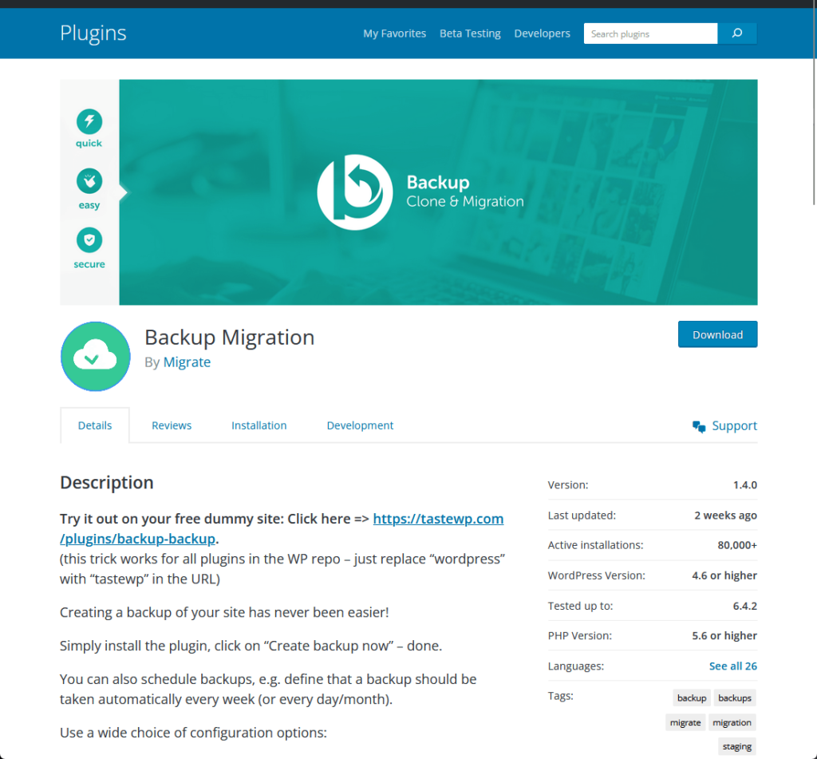This screenshot has width=817, height=759.
Task: Click See all 26 languages
Action: point(732,666)
